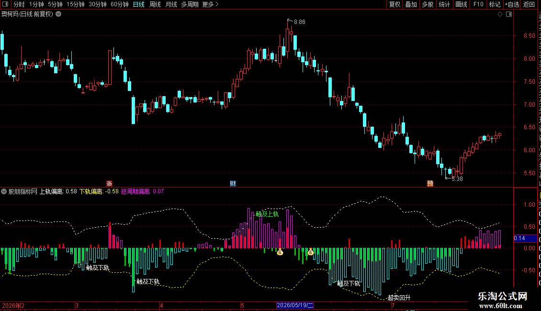This screenshot has height=311, width=541.
Task: Click the 2026/05/19/二 date label
Action: point(295,305)
